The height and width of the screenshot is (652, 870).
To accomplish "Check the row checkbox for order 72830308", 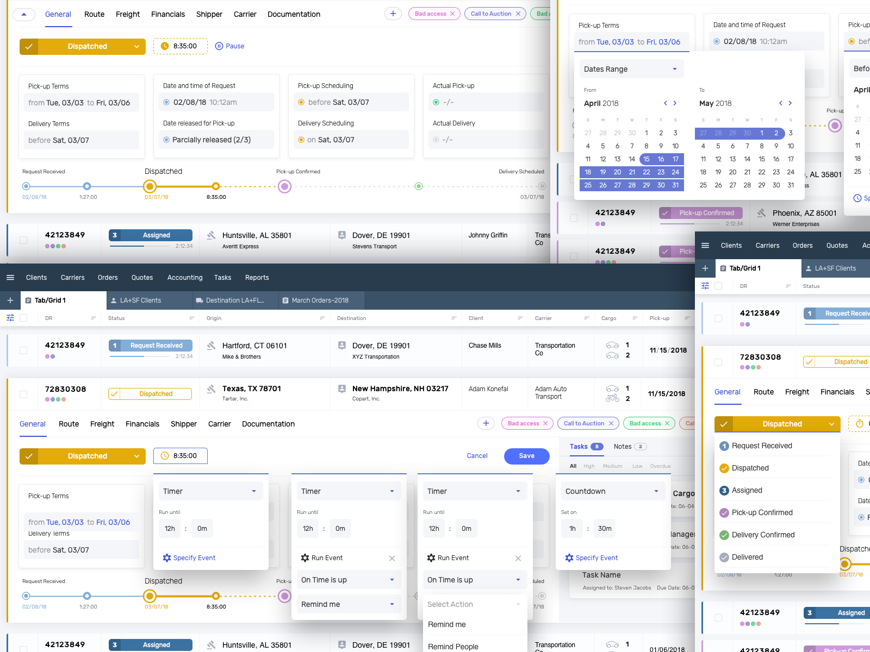I will click(23, 394).
